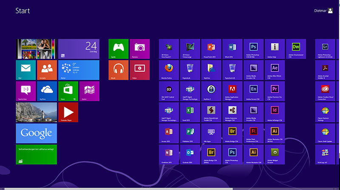Open Classic Explorer Settings
This screenshot has height=190, width=340.
coord(325,112)
